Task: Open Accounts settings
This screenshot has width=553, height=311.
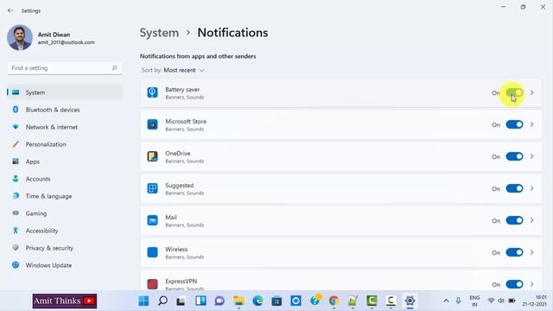Action: click(x=65, y=179)
